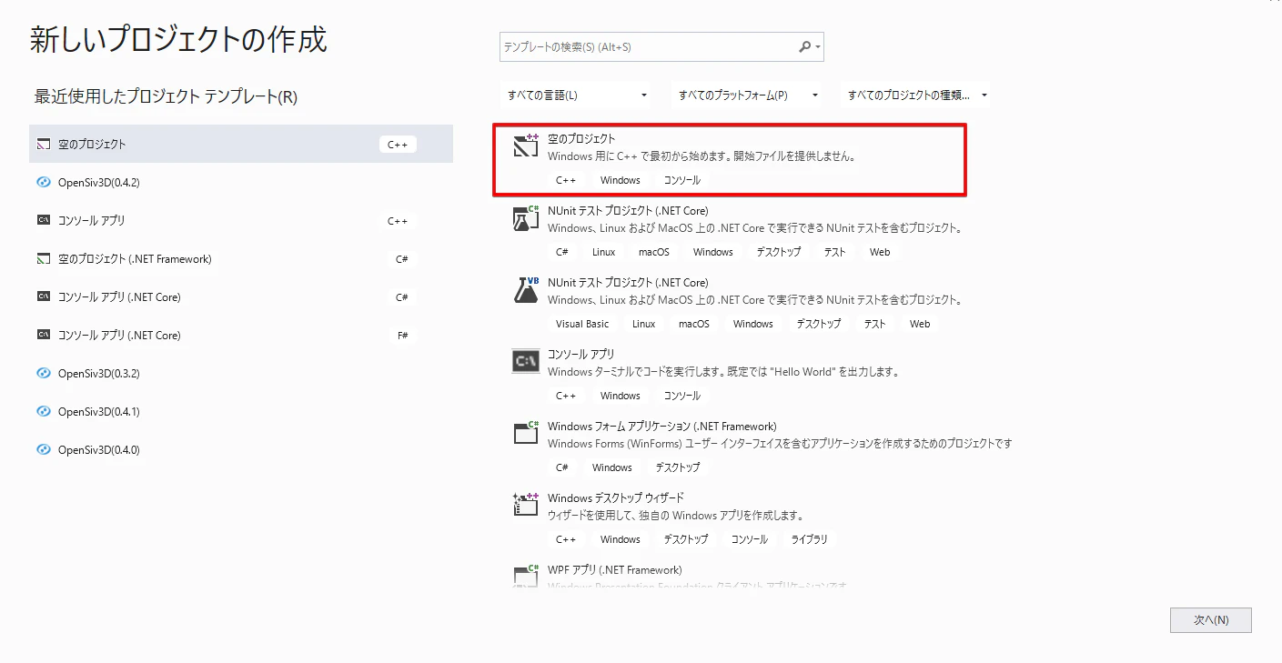Click the Visual Basic tag on NUnit project
Image resolution: width=1282 pixels, height=663 pixels.
582,324
